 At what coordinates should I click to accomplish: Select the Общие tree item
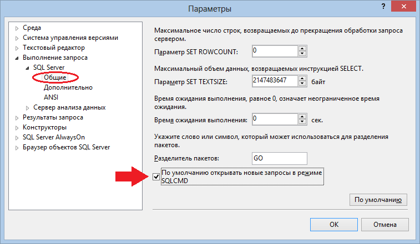click(x=55, y=77)
